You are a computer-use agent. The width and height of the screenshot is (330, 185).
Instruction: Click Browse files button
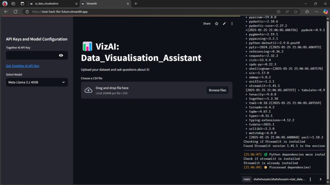click(x=217, y=90)
